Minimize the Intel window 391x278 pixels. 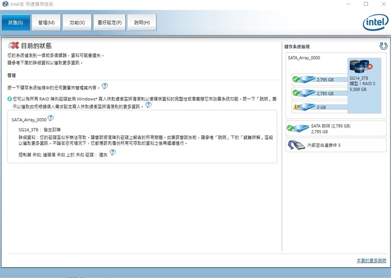[x=349, y=4]
